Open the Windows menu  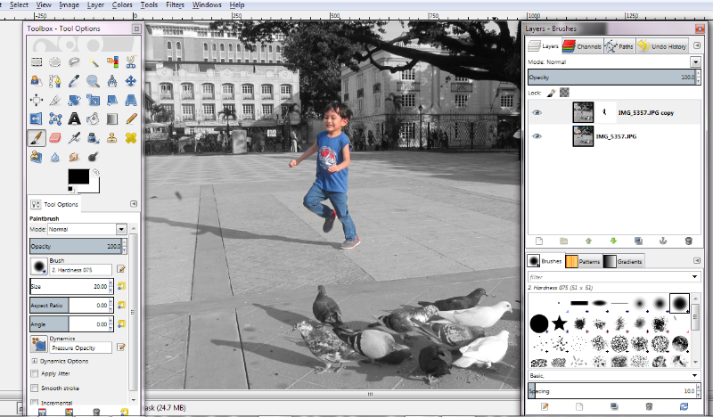pos(207,5)
